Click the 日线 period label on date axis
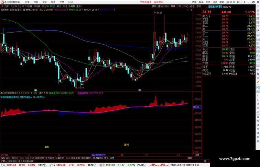 point(197,155)
